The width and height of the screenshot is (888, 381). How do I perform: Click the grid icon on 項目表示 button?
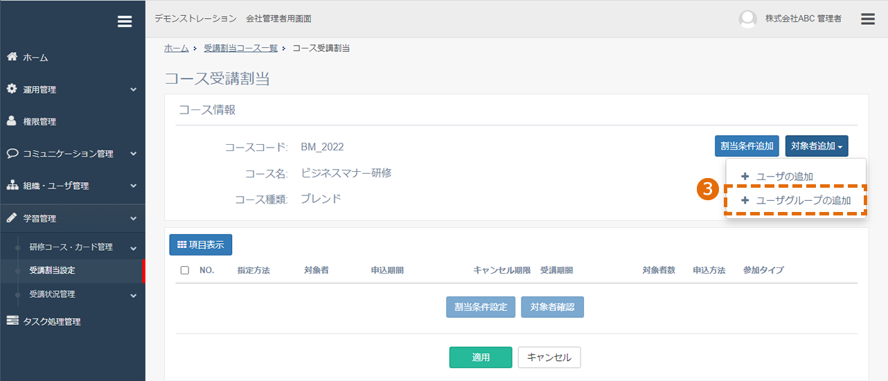point(181,245)
